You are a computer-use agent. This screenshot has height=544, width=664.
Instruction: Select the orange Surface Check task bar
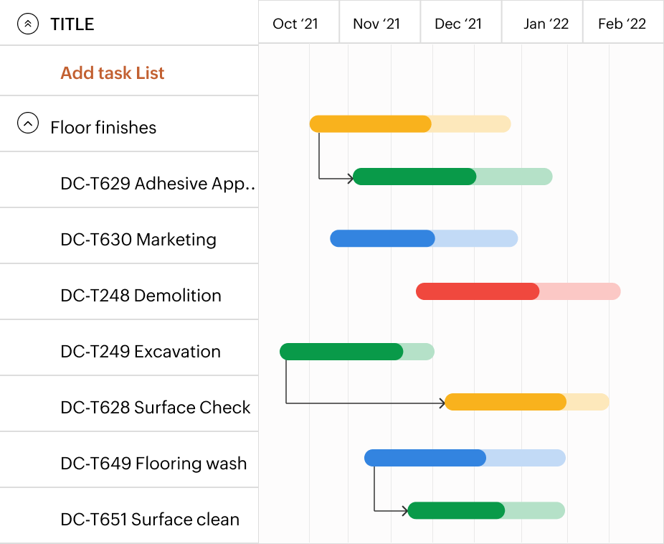(x=506, y=402)
